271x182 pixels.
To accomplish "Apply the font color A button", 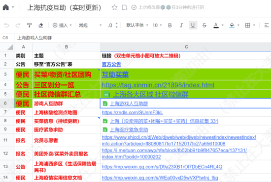I will [216, 26].
